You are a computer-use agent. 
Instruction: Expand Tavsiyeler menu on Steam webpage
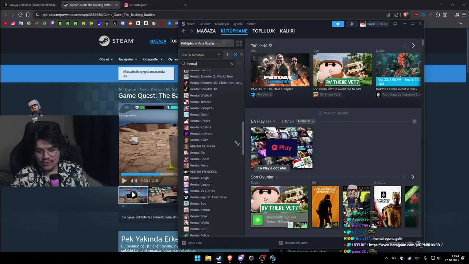[x=128, y=59]
